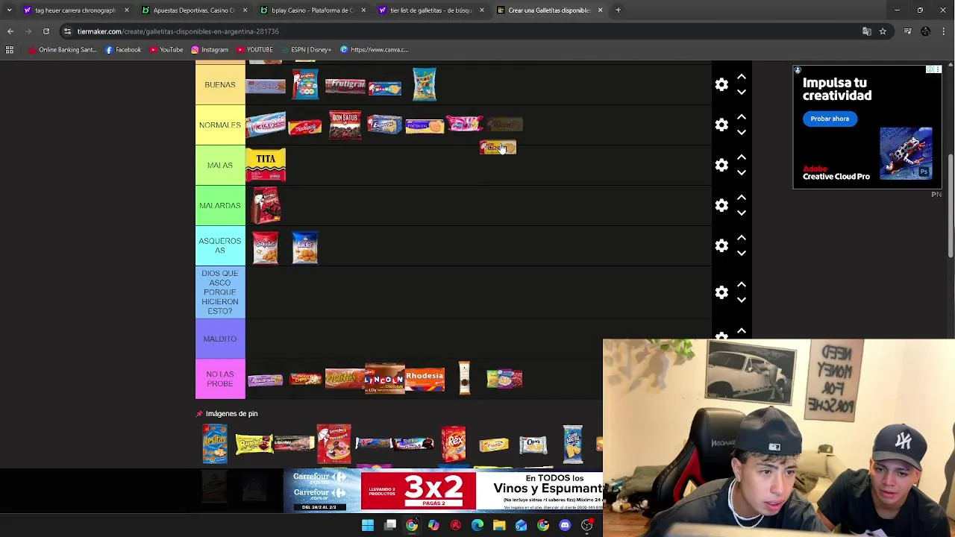Open settings gear for MALARDAS tier

(x=721, y=205)
